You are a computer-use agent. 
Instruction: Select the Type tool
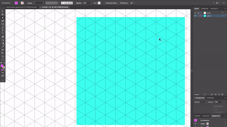pyautogui.click(x=3, y=30)
